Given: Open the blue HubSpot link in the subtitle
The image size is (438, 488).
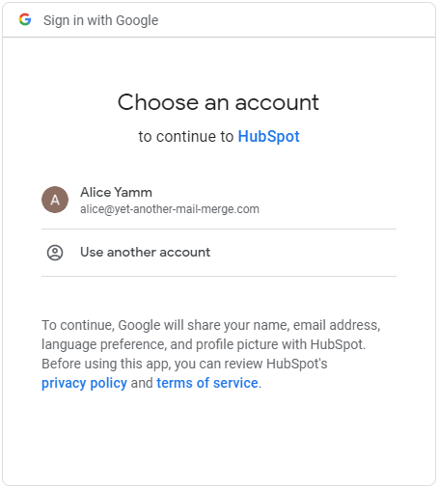Looking at the screenshot, I should 268,136.
